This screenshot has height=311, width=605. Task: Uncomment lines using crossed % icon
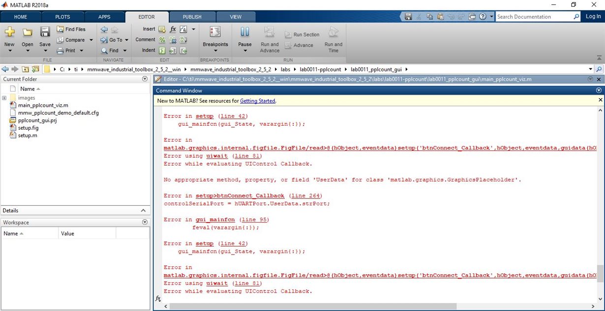[173, 40]
